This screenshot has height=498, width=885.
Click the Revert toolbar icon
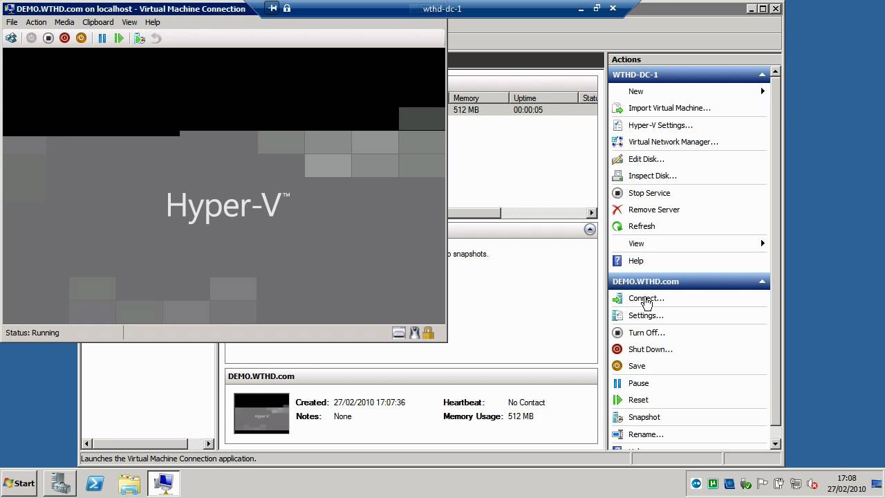pyautogui.click(x=156, y=38)
